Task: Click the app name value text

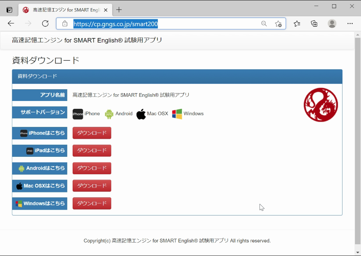Action: pos(131,95)
